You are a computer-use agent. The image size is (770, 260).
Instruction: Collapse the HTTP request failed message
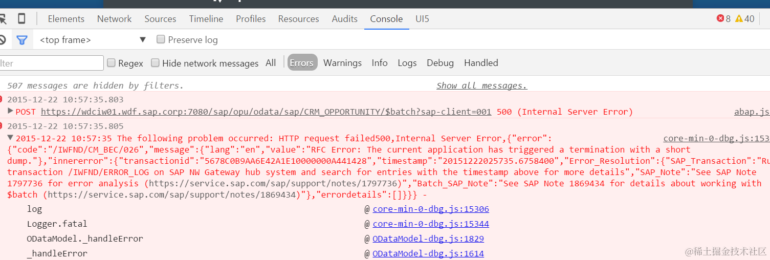click(10, 138)
